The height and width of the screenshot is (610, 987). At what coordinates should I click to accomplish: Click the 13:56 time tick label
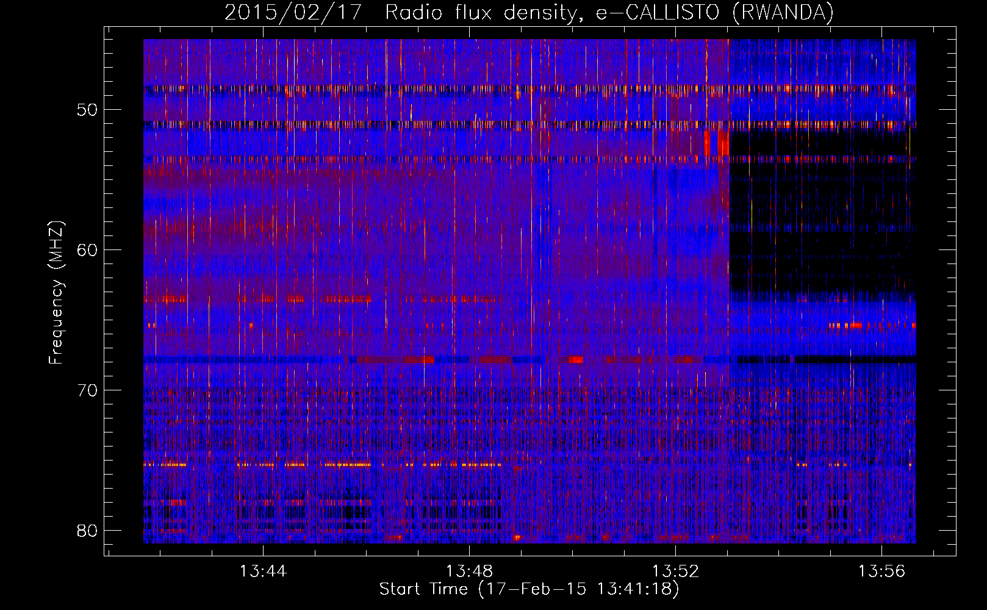click(x=881, y=572)
